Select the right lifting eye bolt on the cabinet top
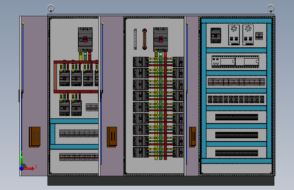Screen dimensions: 294x190 click(271, 8)
